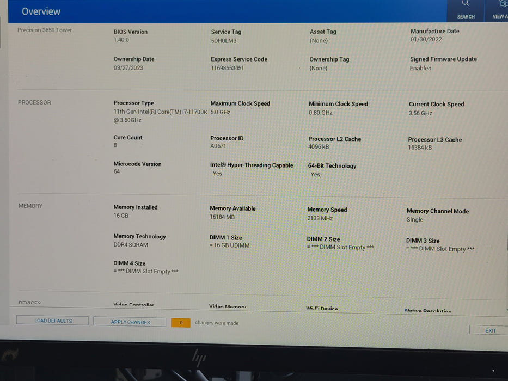Click the DIMM 2 Size slot empty value

pos(340,247)
